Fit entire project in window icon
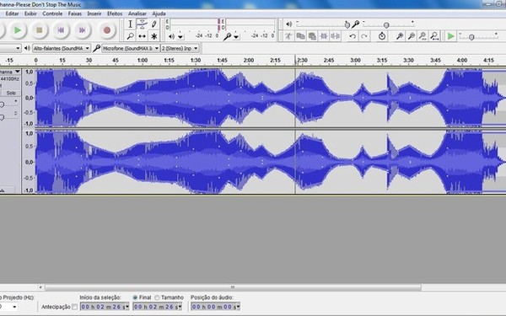The width and height of the screenshot is (506, 316). (x=434, y=36)
